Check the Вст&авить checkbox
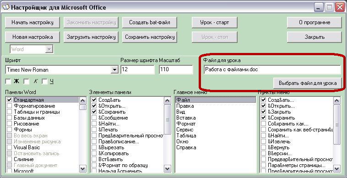The height and width of the screenshot is (178, 347). (x=94, y=159)
